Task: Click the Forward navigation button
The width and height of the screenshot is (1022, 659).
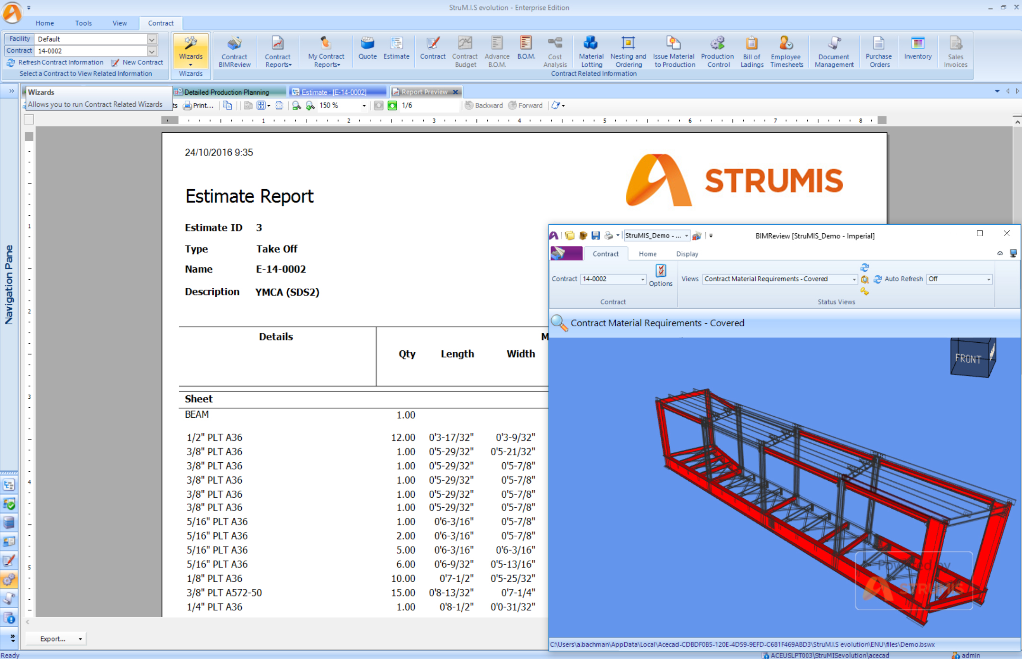Action: (526, 105)
